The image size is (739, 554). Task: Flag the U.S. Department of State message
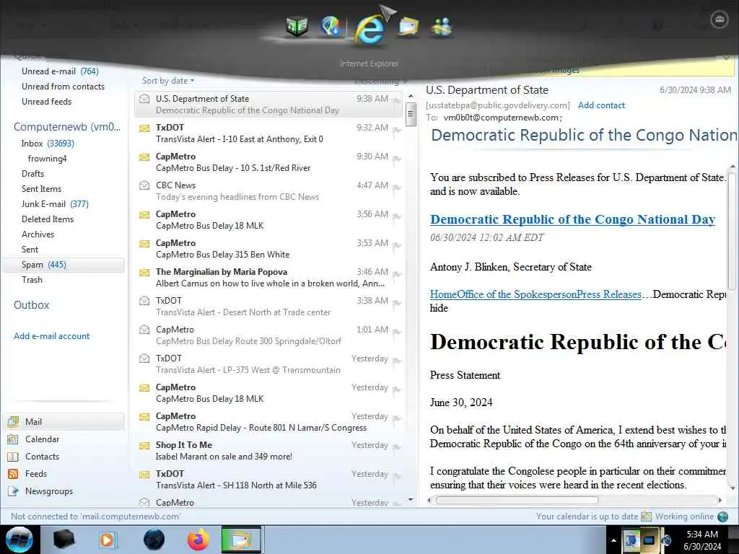[397, 101]
